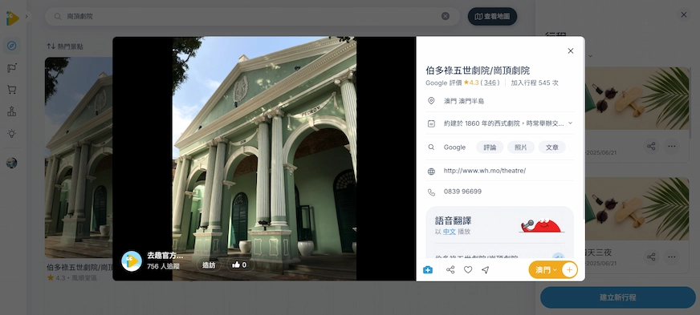700x315 pixels.
Task: Share the first itinerary card
Action: pos(651,146)
